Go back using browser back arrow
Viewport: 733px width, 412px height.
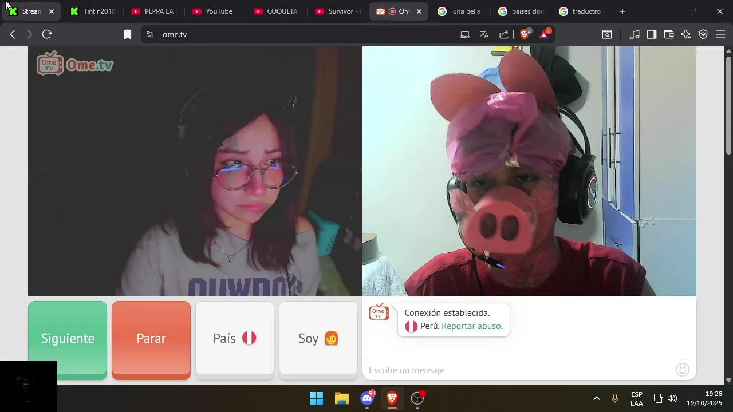[x=13, y=34]
